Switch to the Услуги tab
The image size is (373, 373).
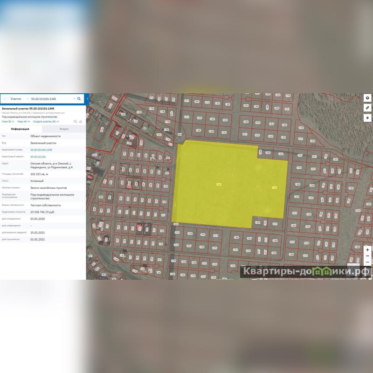(64, 129)
